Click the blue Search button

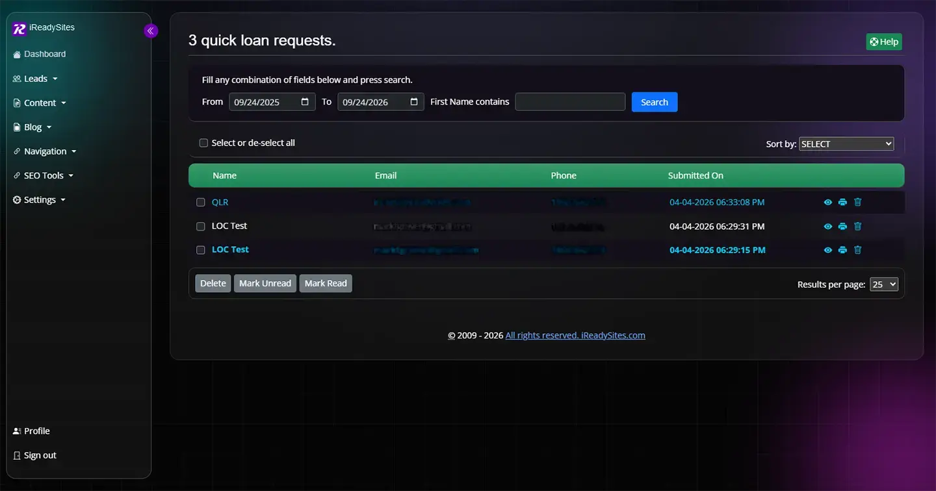(x=655, y=102)
